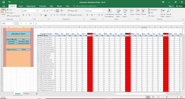This screenshot has width=185, height=99.
Task: Click the Name Box showing Y303
Action: [x=6, y=23]
